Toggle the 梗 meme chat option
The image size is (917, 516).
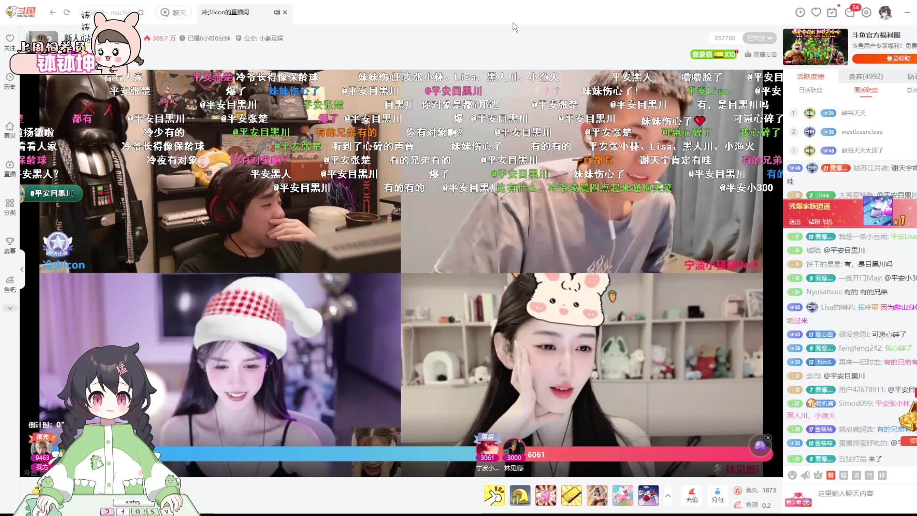[882, 475]
